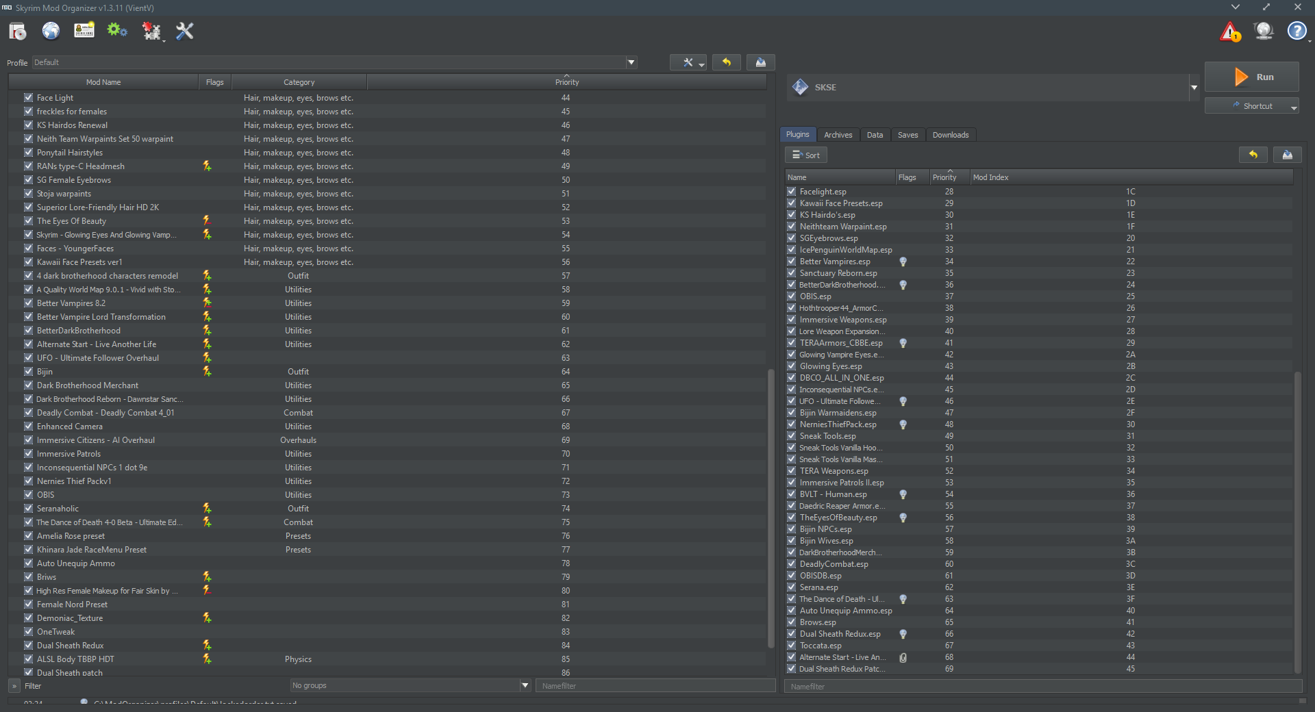Toggle the Immersive Patrols mod checkbox

pyautogui.click(x=28, y=453)
